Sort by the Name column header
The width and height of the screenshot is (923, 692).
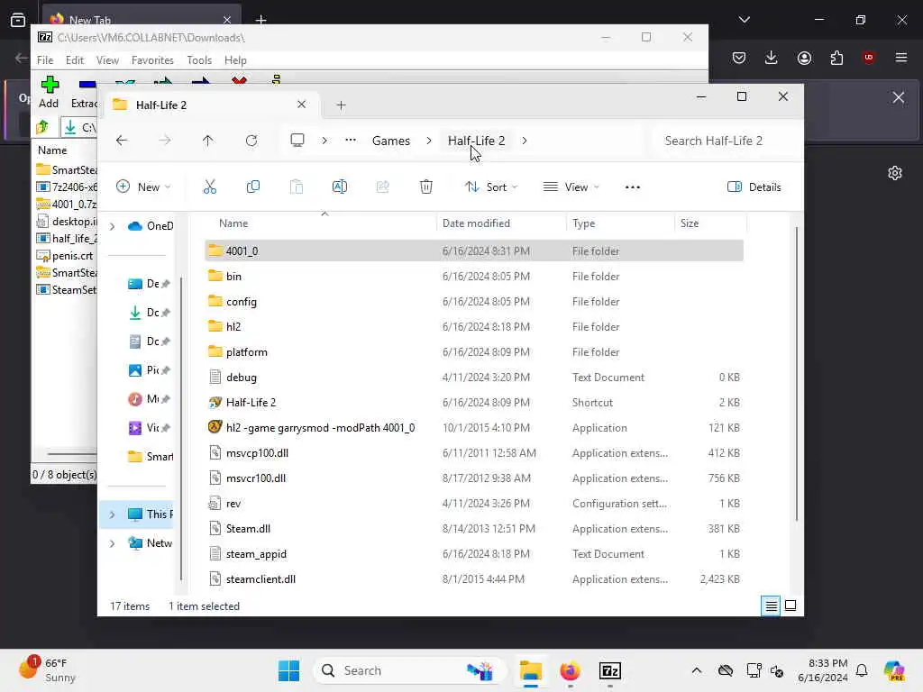[233, 223]
